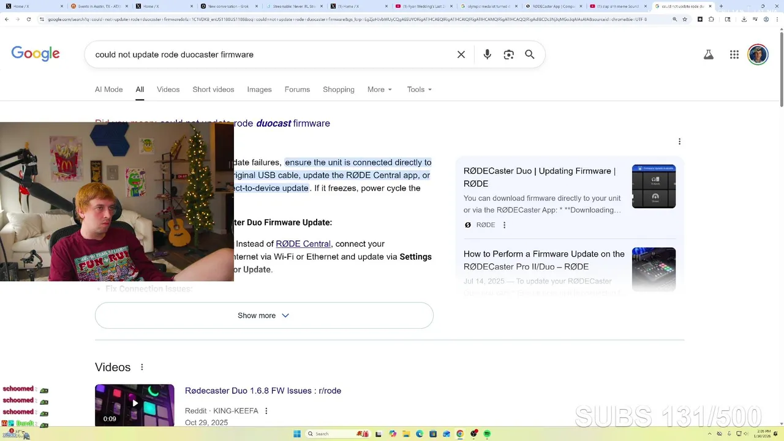Open RØDECaster Pro II/Duo result thumbnail

[654, 269]
